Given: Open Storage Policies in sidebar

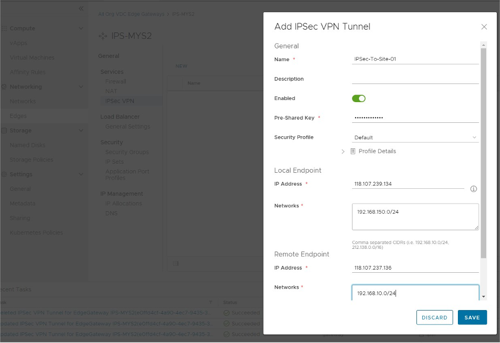Looking at the screenshot, I should 31,160.
